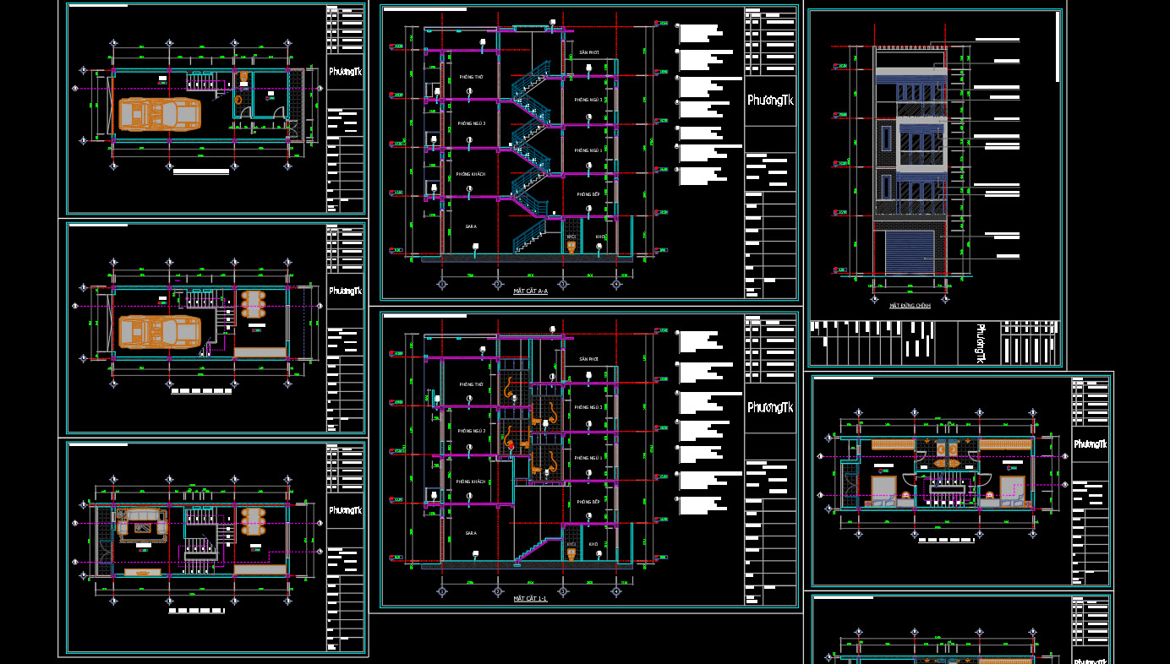Click PHÒNG NGỦ 1 label in section 1-1
This screenshot has width=1170, height=664.
(x=589, y=458)
